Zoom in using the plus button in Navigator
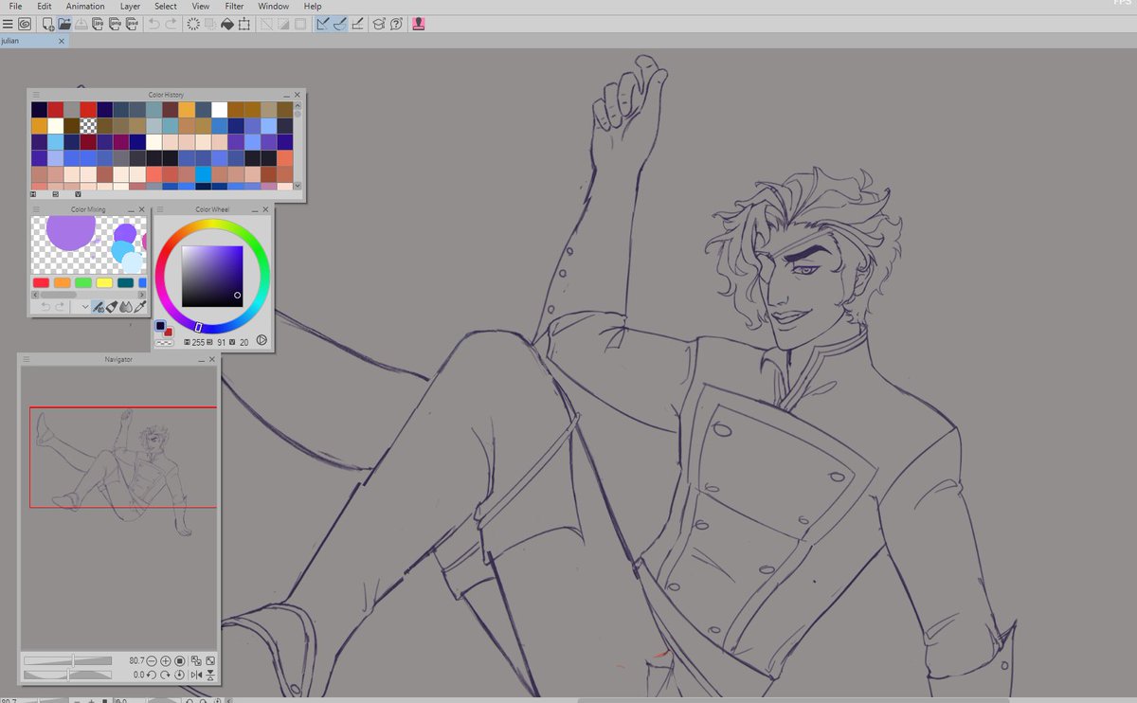1137x703 pixels. (x=165, y=660)
